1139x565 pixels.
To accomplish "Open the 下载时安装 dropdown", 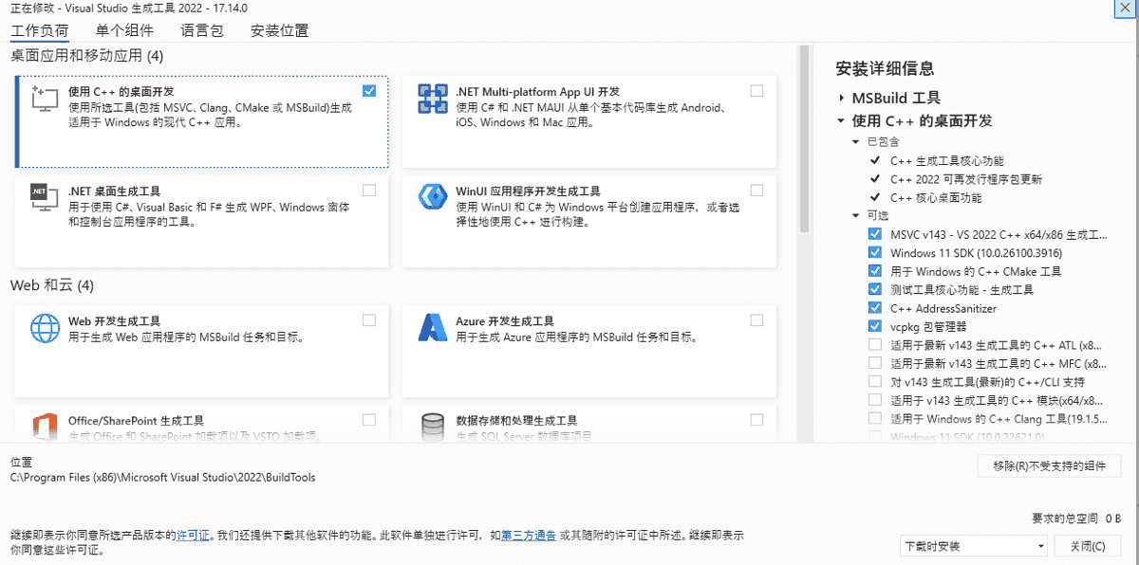I will pos(974,546).
